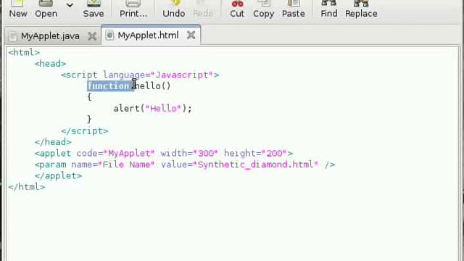The height and width of the screenshot is (261, 464).
Task: Expand the Open recent files dropdown arrow
Action: (70, 5)
